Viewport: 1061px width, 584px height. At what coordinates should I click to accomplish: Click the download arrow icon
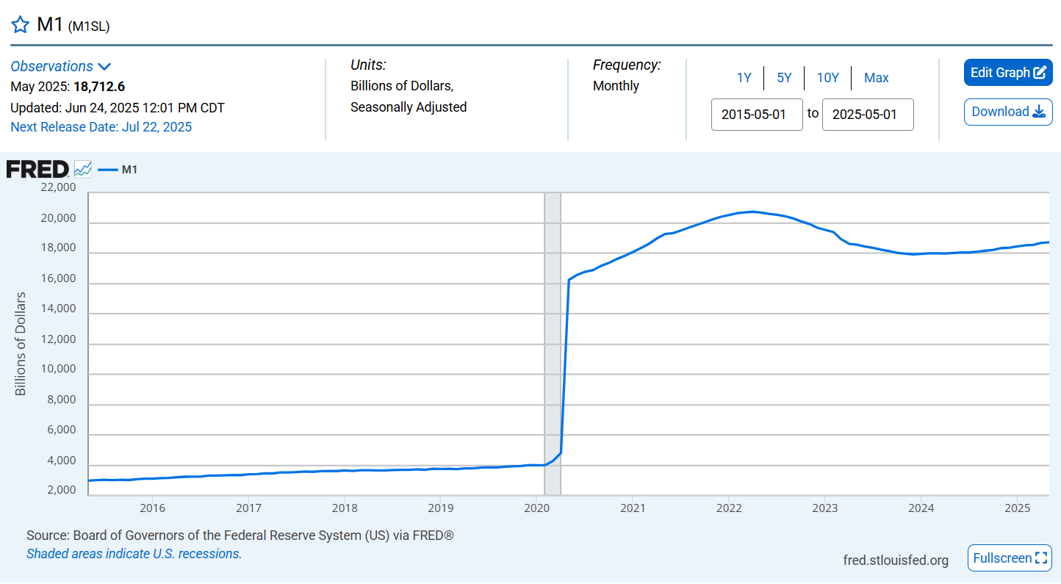(x=1039, y=112)
